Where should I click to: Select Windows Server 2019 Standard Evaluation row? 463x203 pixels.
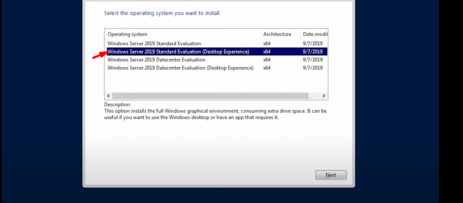217,43
